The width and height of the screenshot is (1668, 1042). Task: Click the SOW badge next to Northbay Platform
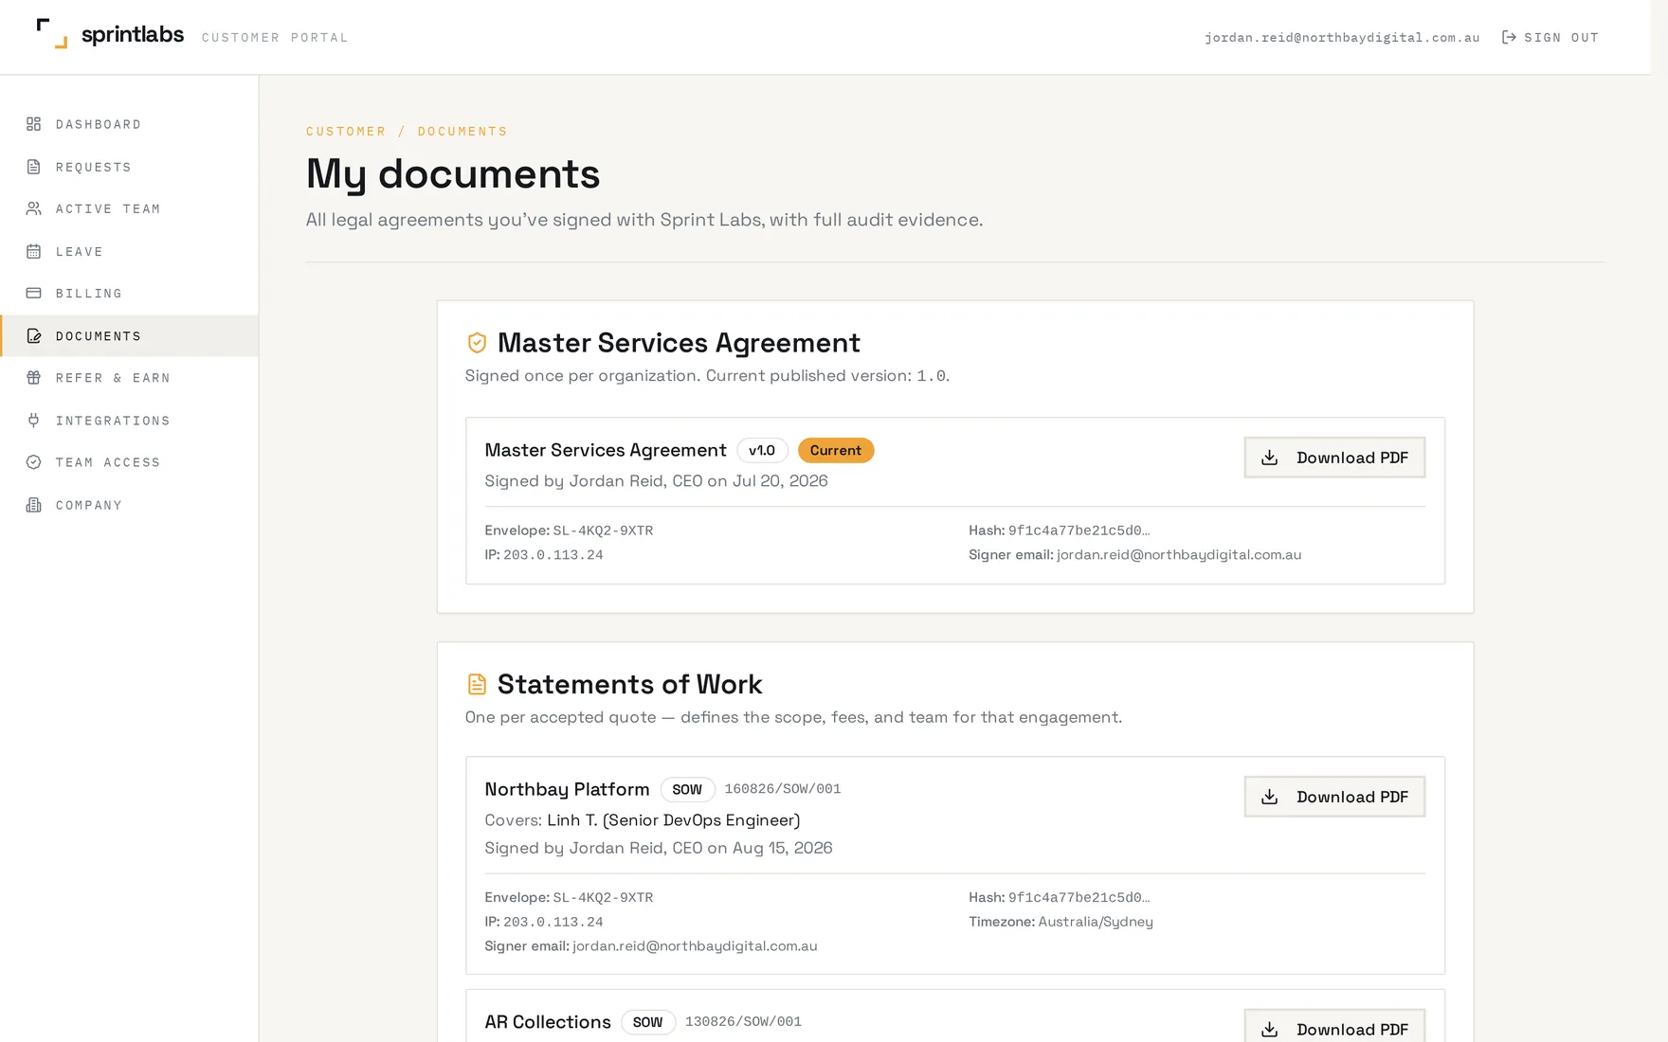coord(687,789)
